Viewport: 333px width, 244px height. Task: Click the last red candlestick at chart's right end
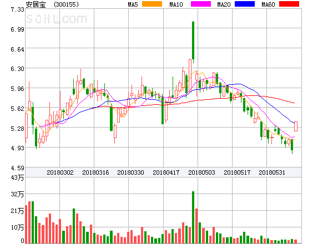[296, 126]
